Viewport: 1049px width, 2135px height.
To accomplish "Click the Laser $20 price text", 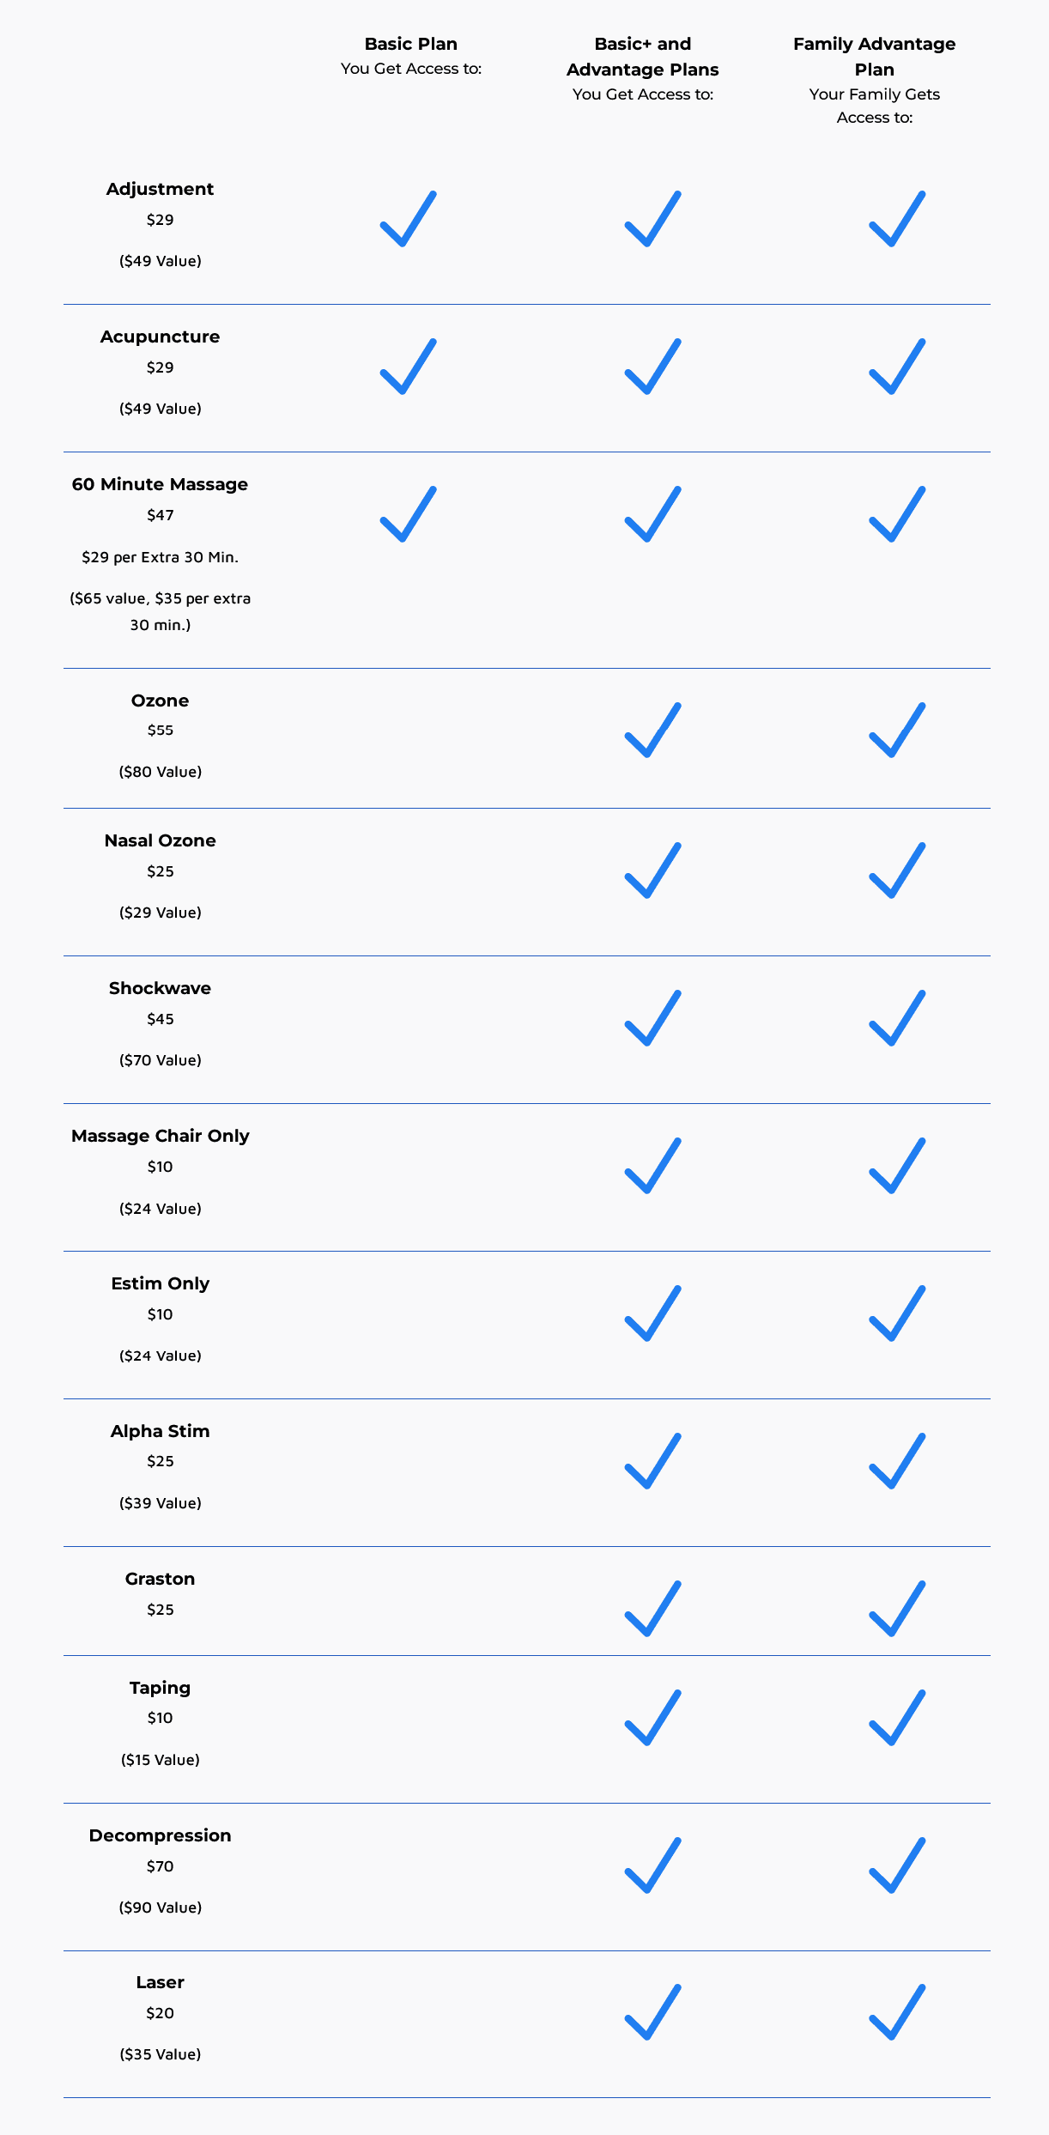I will [x=161, y=2013].
